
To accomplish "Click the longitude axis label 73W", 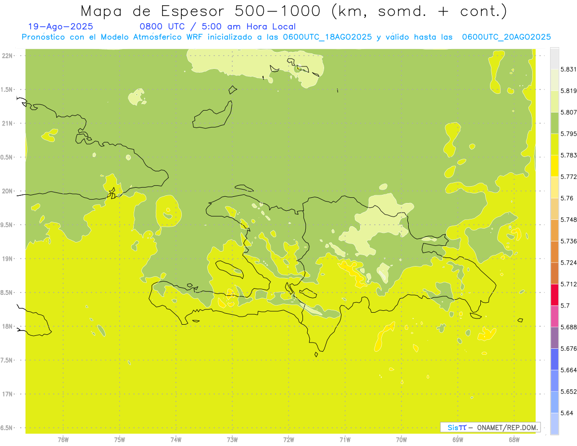I will pyautogui.click(x=232, y=440).
